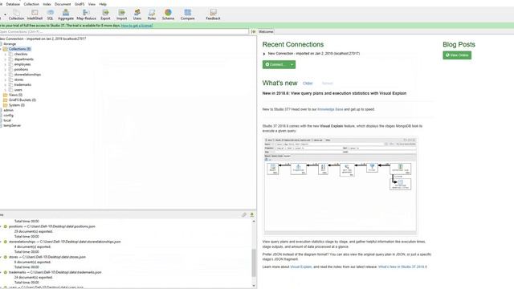Open the Help menu
Image resolution: width=514 pixels, height=289 pixels.
(x=103, y=4)
